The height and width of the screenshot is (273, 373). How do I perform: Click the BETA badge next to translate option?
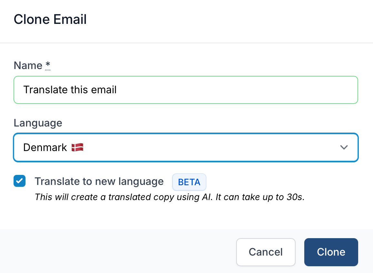[x=189, y=182]
